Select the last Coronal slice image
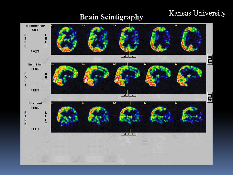The height and width of the screenshot is (175, 233). click(x=191, y=117)
